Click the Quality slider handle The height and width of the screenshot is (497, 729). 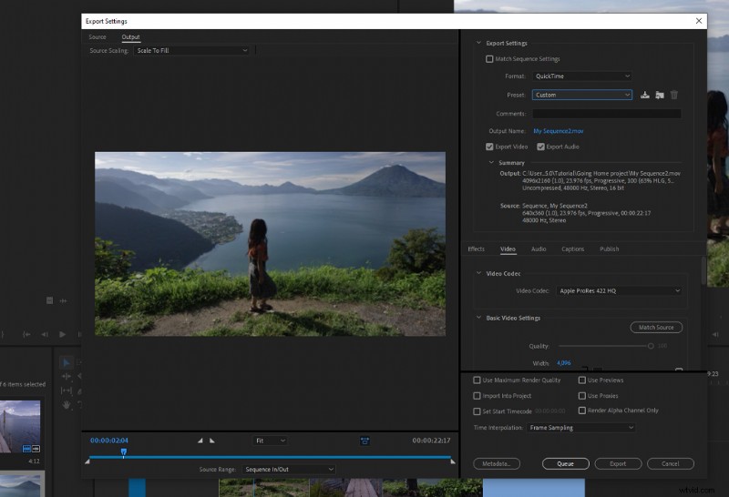click(x=651, y=346)
